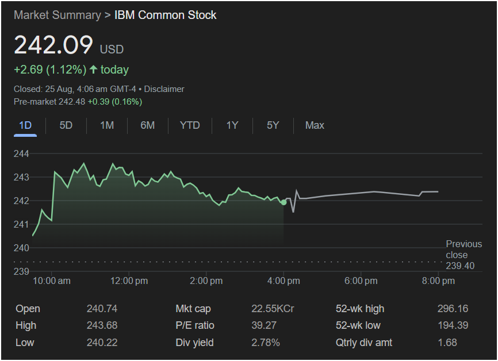
Task: Show the 6M chart range
Action: tap(148, 125)
